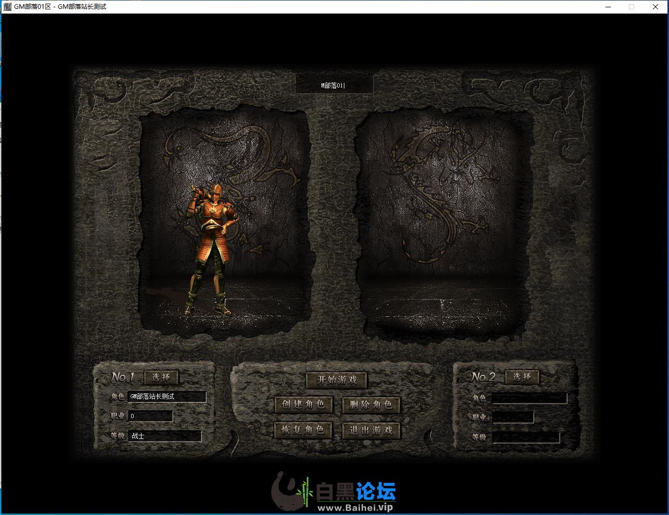Screen dimensions: 669x515
Task: Click 选择 button next to No.1
Action: pyautogui.click(x=161, y=377)
